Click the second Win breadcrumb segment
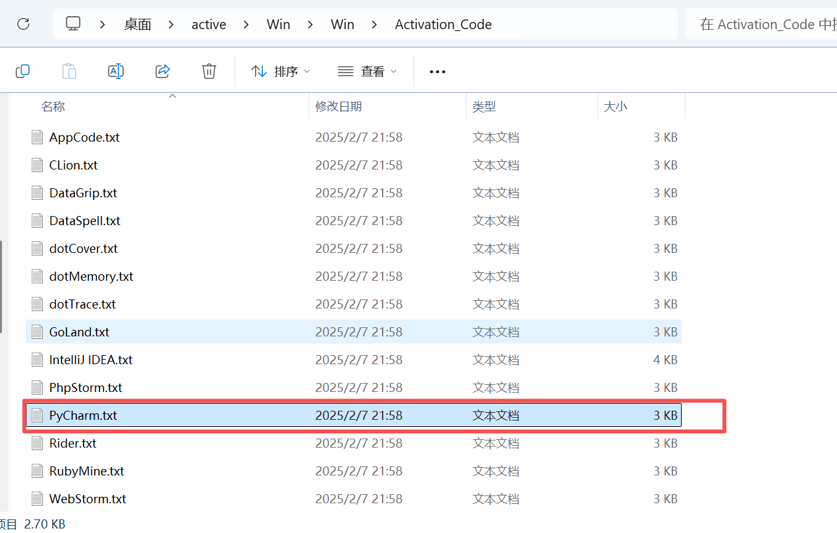837x533 pixels. click(342, 25)
